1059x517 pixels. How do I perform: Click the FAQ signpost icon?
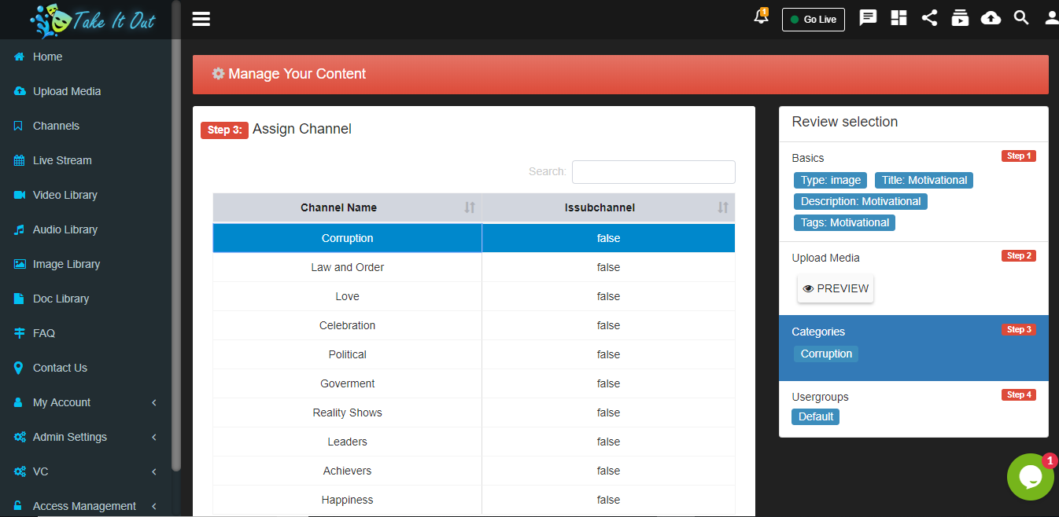20,333
